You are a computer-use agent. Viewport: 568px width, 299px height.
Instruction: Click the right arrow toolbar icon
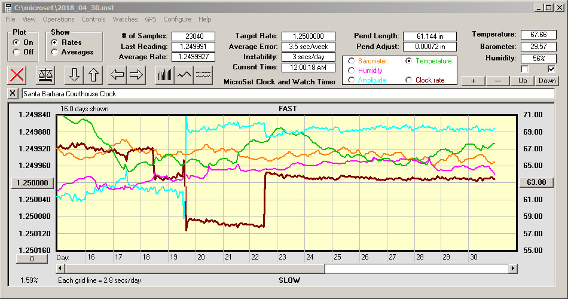(x=136, y=75)
